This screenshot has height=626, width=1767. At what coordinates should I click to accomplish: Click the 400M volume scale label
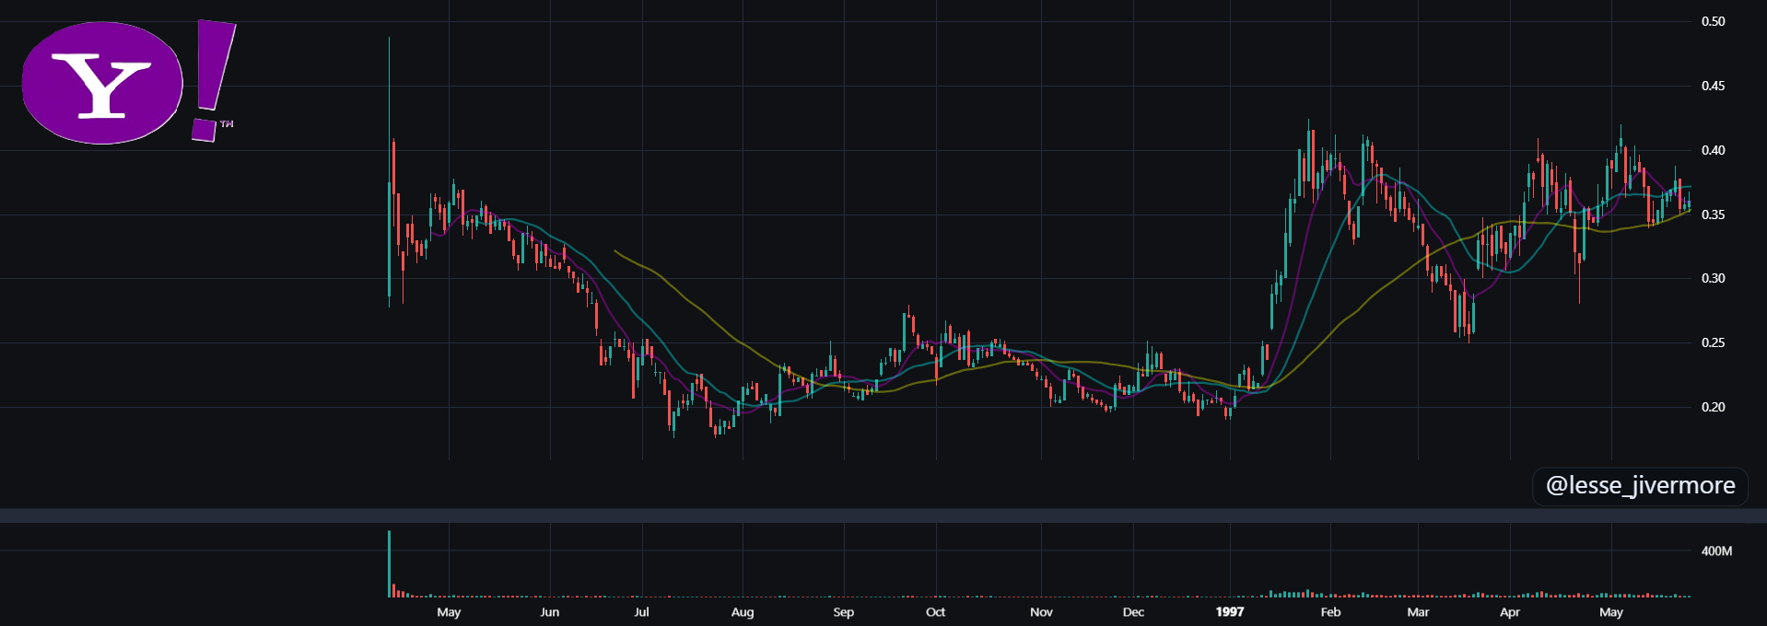pyautogui.click(x=1716, y=551)
